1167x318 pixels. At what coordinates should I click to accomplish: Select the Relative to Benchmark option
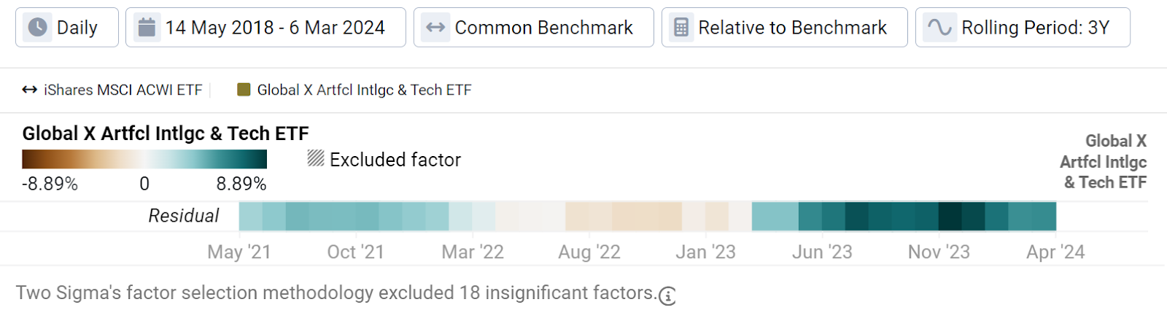[x=785, y=28]
